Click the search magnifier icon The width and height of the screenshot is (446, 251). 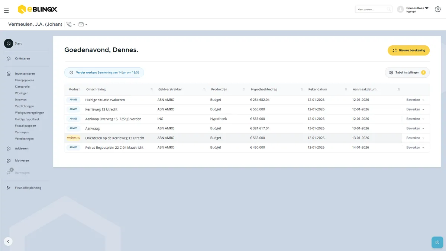(388, 9)
